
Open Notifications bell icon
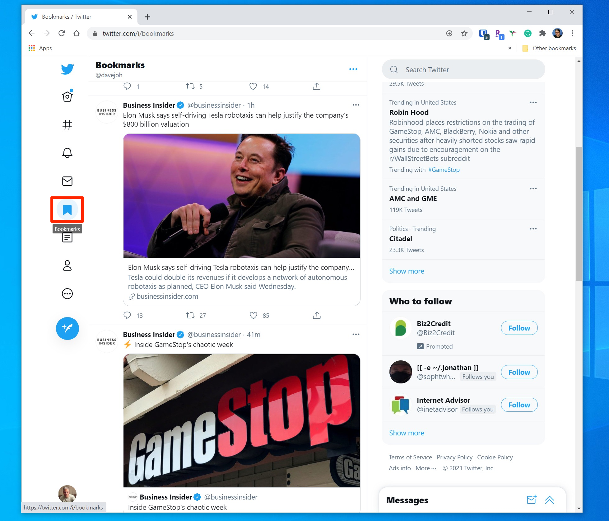(67, 153)
